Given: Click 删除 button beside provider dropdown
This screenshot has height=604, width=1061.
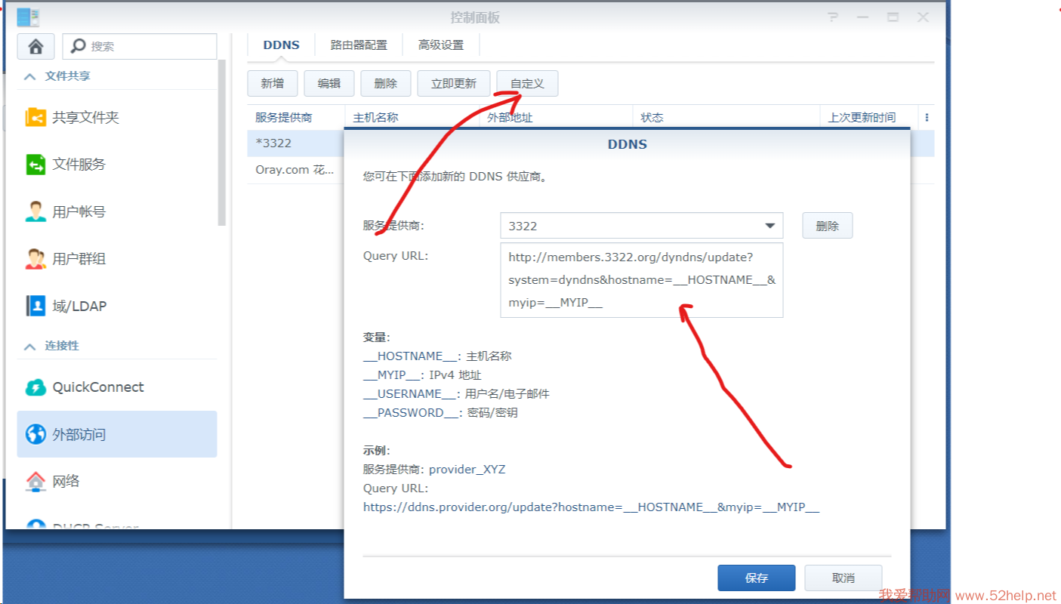Looking at the screenshot, I should [x=827, y=226].
